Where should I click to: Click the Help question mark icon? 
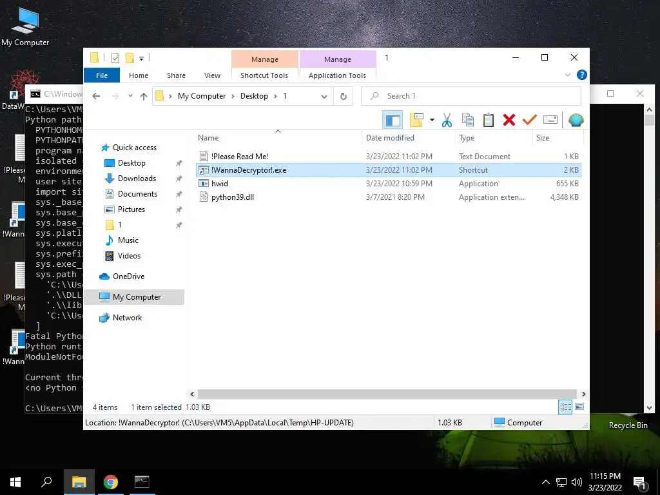pyautogui.click(x=582, y=75)
